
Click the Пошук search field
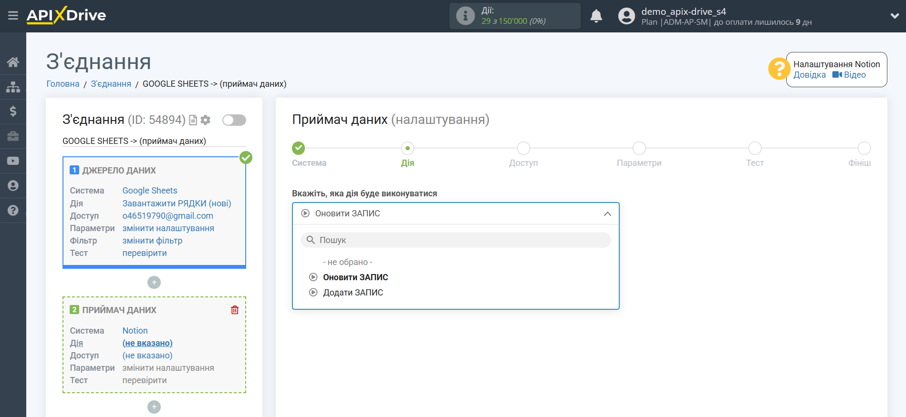coord(456,240)
